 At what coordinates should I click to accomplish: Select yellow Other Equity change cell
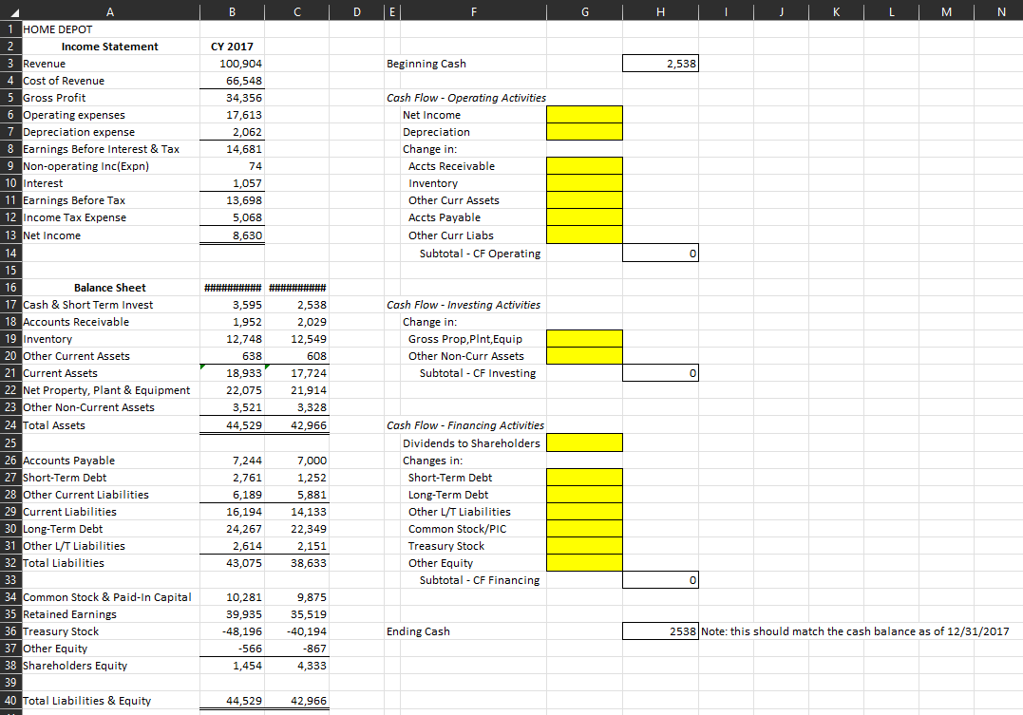point(584,562)
